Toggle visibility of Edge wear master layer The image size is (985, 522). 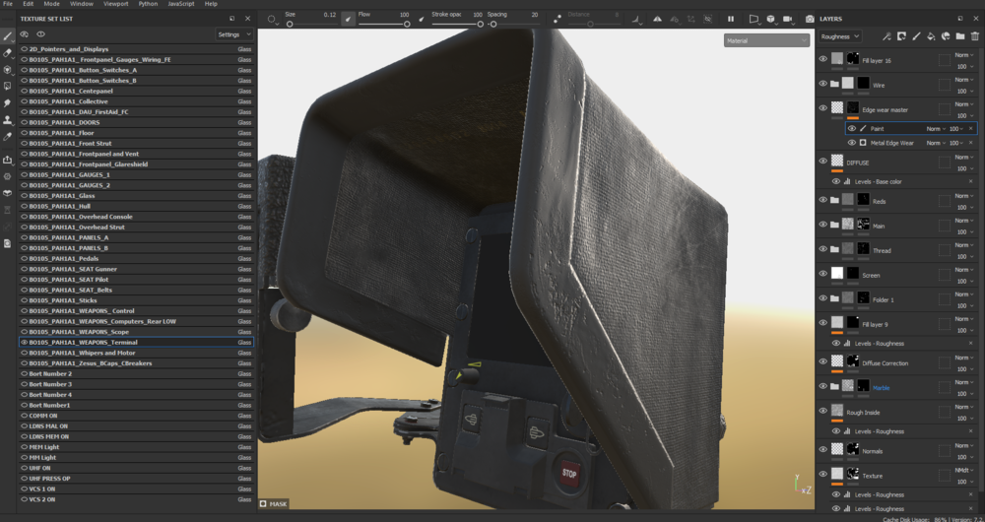[822, 107]
